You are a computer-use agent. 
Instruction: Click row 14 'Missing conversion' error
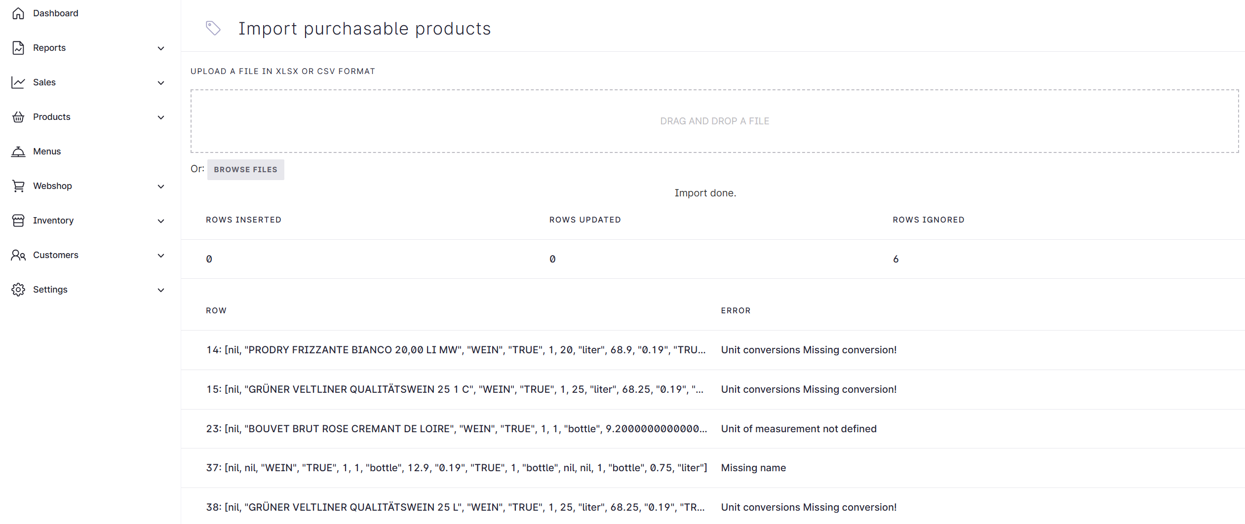[809, 350]
